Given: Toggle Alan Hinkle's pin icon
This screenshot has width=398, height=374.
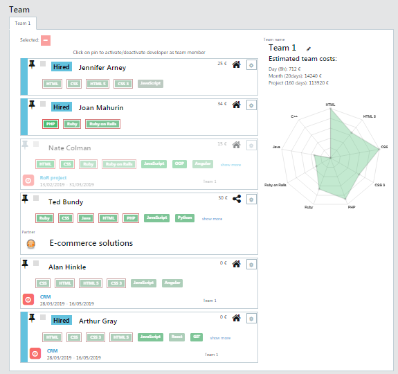Looking at the screenshot, I should 25,264.
